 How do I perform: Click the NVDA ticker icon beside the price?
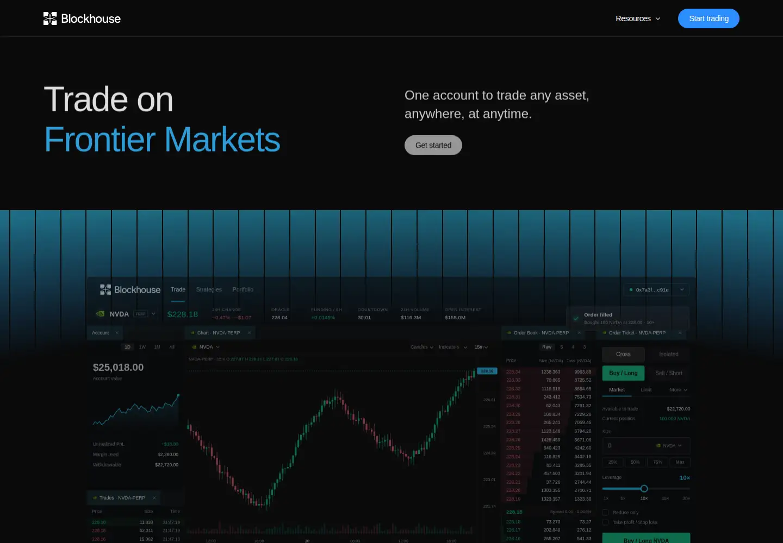click(100, 314)
